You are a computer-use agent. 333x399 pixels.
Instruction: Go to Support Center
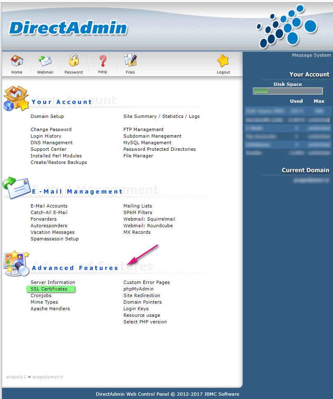click(x=48, y=150)
